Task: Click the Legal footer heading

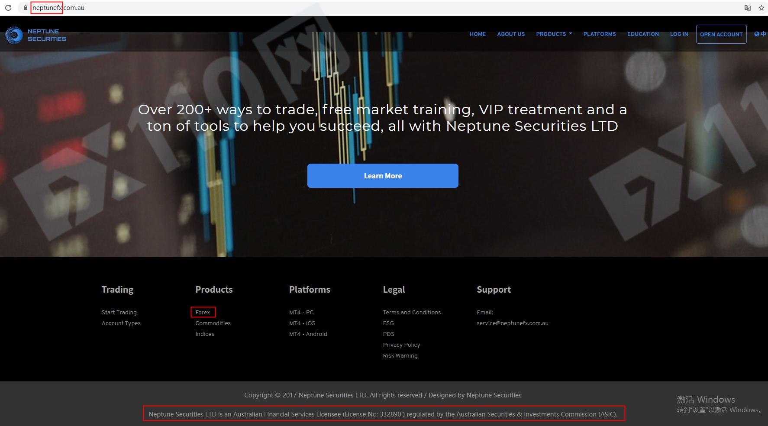Action: pos(394,290)
